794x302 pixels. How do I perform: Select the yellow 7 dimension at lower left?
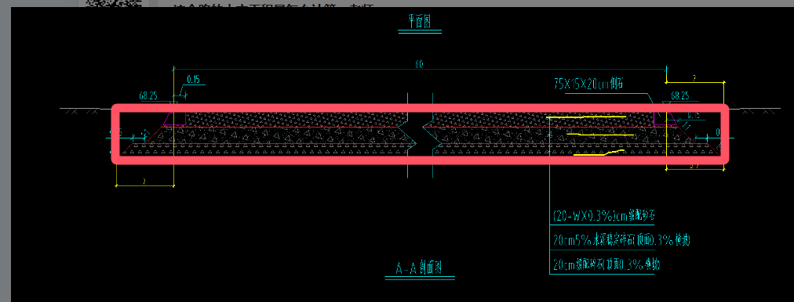point(144,182)
